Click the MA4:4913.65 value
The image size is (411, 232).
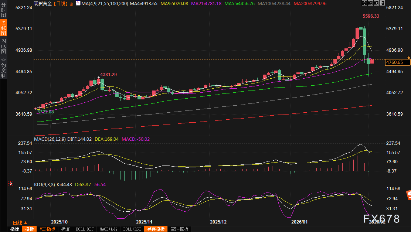(144, 4)
